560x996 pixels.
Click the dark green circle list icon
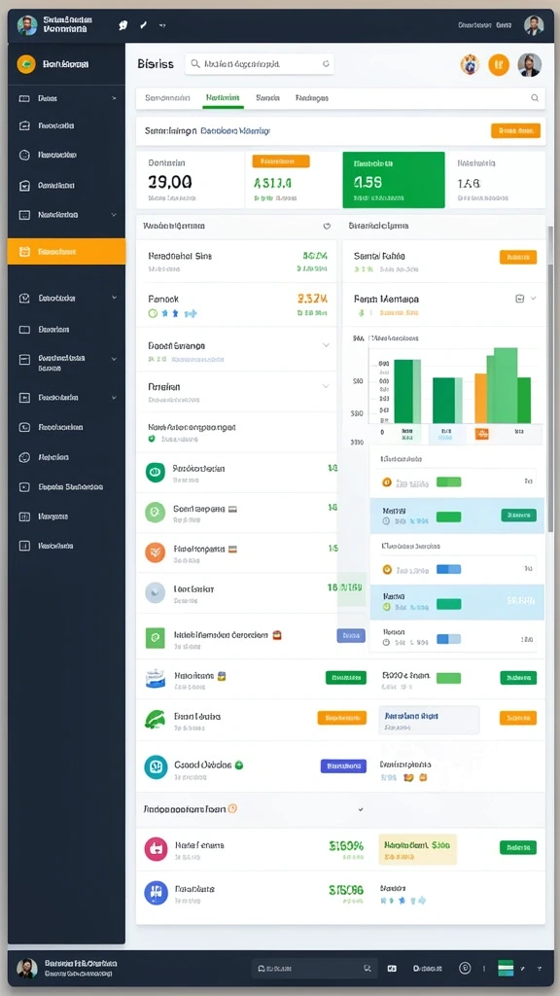pyautogui.click(x=155, y=472)
